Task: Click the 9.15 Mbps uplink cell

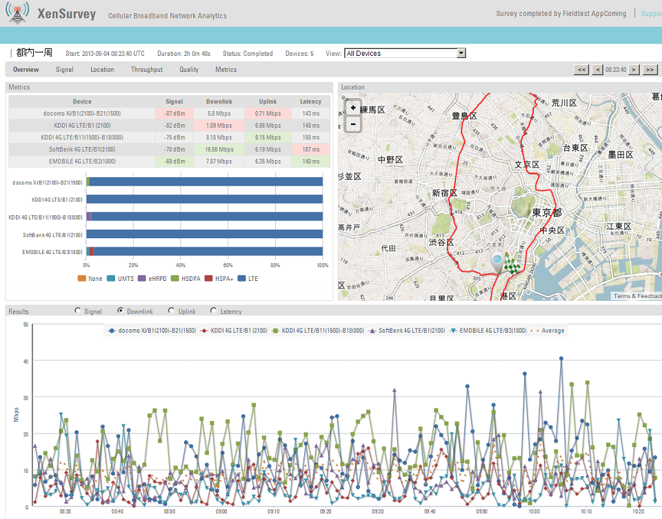Action: click(268, 137)
